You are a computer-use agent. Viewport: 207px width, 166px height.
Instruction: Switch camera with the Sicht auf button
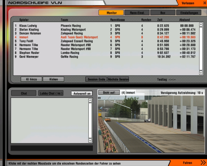109,93
